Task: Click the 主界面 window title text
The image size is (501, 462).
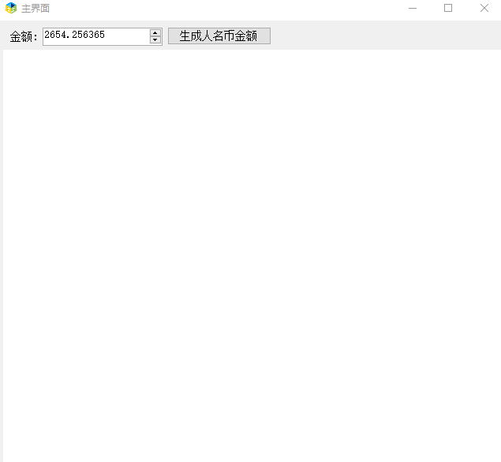Action: point(36,9)
